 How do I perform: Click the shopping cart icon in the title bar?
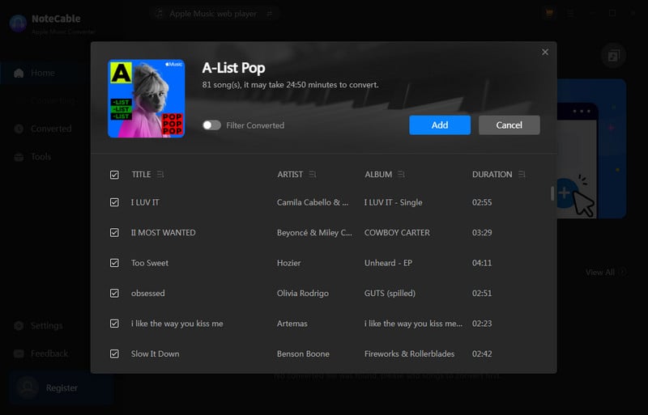(549, 13)
